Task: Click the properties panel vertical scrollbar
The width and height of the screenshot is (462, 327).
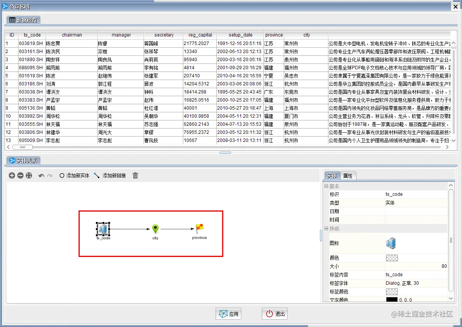Action: click(451, 240)
